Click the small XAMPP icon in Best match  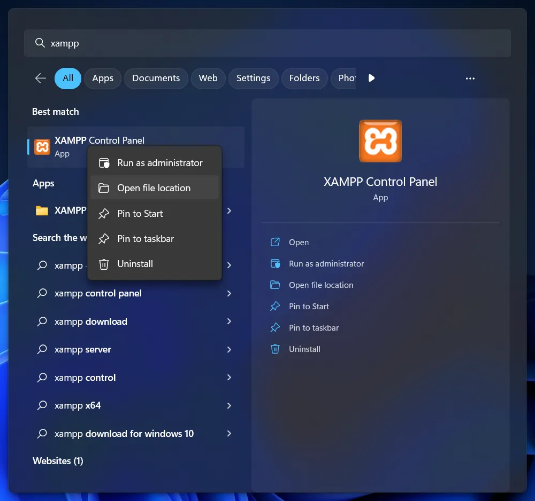click(x=42, y=147)
